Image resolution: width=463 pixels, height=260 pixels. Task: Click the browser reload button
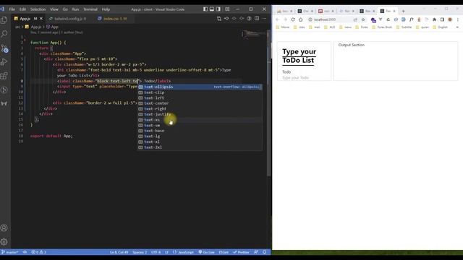pos(292,19)
